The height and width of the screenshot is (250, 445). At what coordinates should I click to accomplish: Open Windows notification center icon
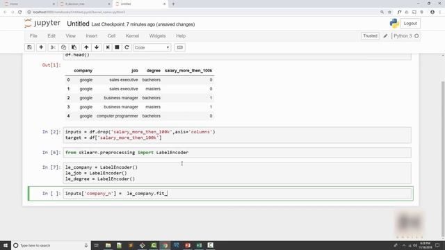coord(437,245)
